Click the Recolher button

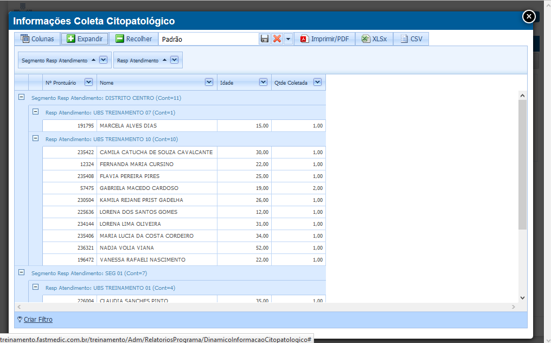pos(134,39)
